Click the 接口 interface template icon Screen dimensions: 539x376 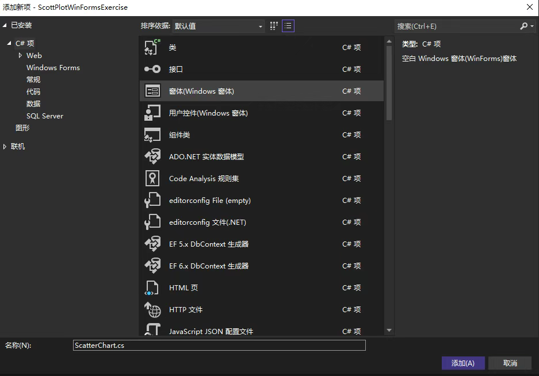(152, 69)
